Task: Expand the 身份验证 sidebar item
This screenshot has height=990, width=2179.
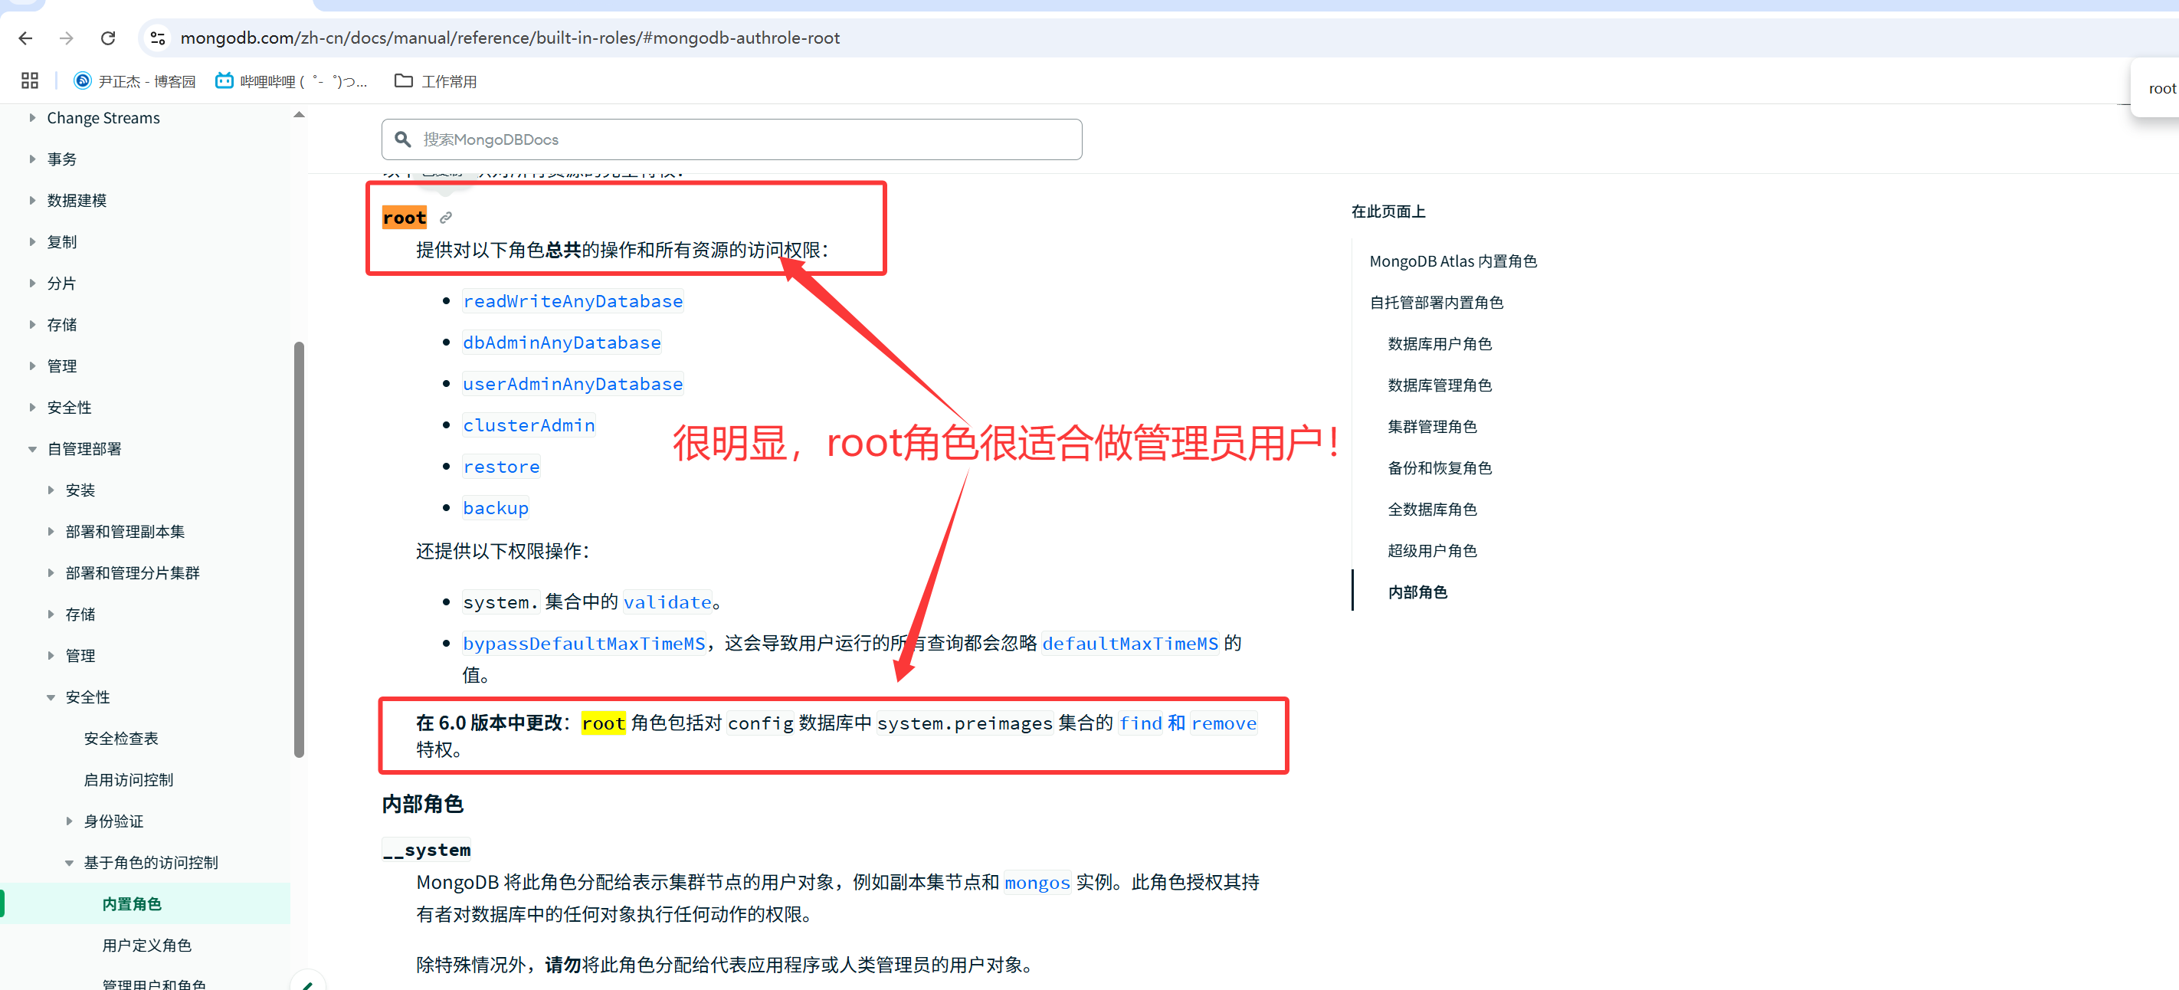Action: (x=70, y=821)
